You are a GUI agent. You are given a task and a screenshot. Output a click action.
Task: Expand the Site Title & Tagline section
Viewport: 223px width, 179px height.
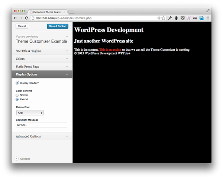[42, 51]
